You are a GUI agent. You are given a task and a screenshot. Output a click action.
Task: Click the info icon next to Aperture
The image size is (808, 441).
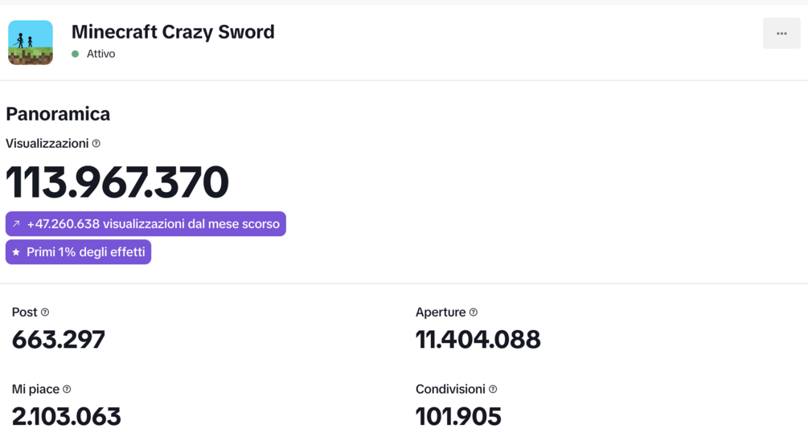coord(473,312)
